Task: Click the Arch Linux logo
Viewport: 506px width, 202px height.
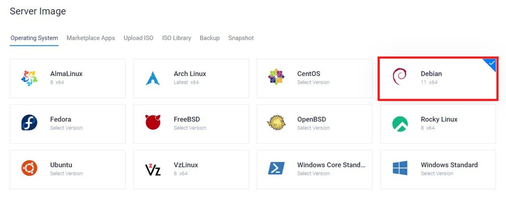Action: (x=153, y=78)
